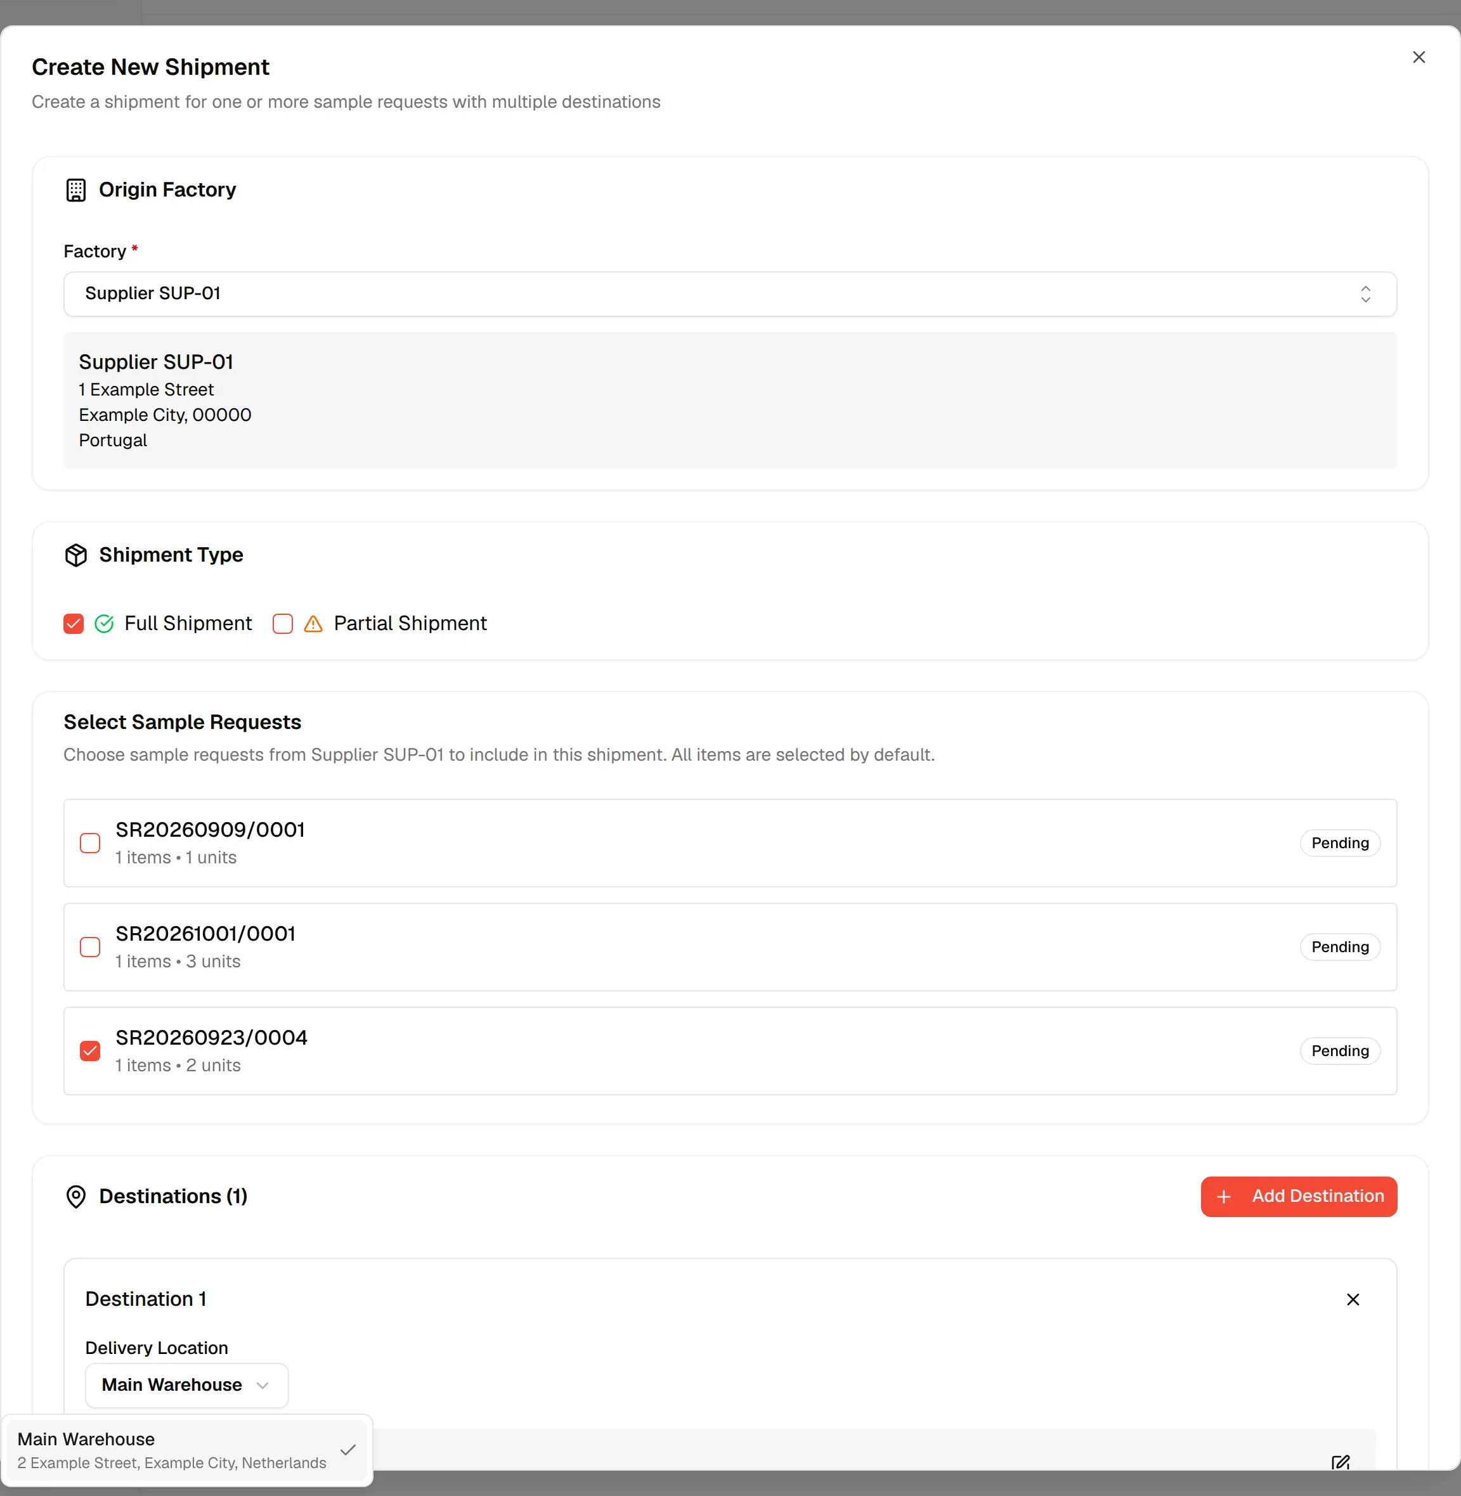Deselect sample request SR20260923/0004 checkbox

(x=90, y=1050)
